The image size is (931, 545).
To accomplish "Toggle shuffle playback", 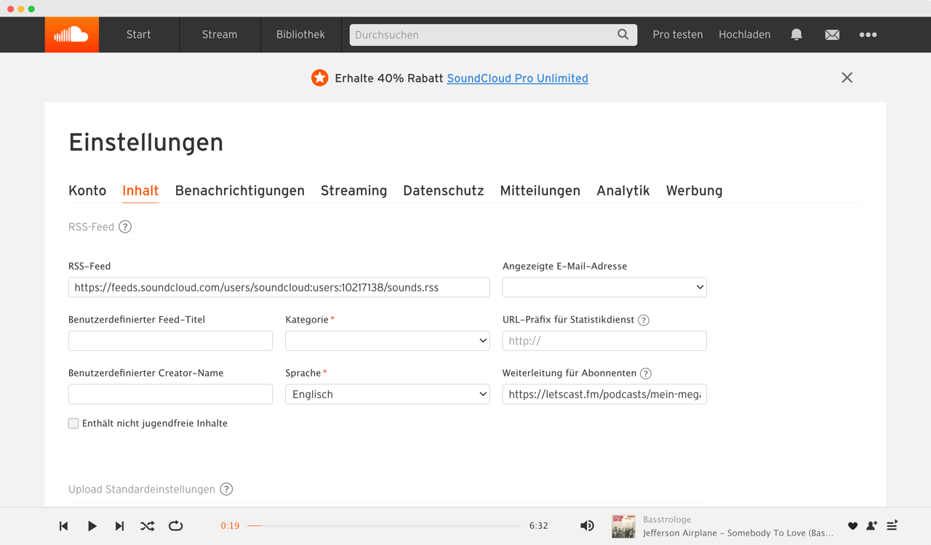I will [x=147, y=526].
